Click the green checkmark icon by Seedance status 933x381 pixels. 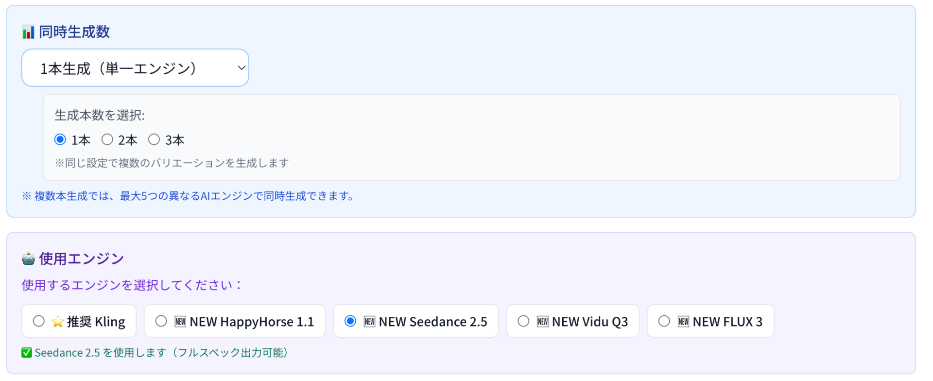(x=27, y=353)
